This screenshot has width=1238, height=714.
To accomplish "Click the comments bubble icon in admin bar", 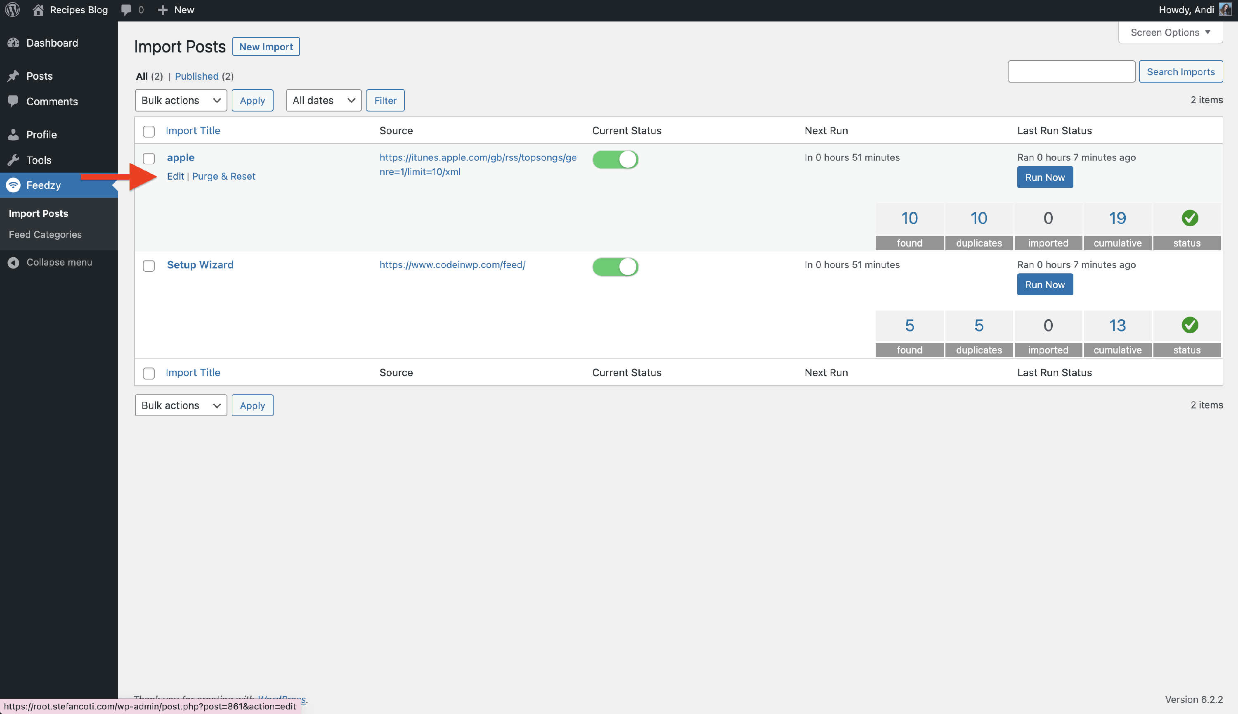I will pos(126,10).
